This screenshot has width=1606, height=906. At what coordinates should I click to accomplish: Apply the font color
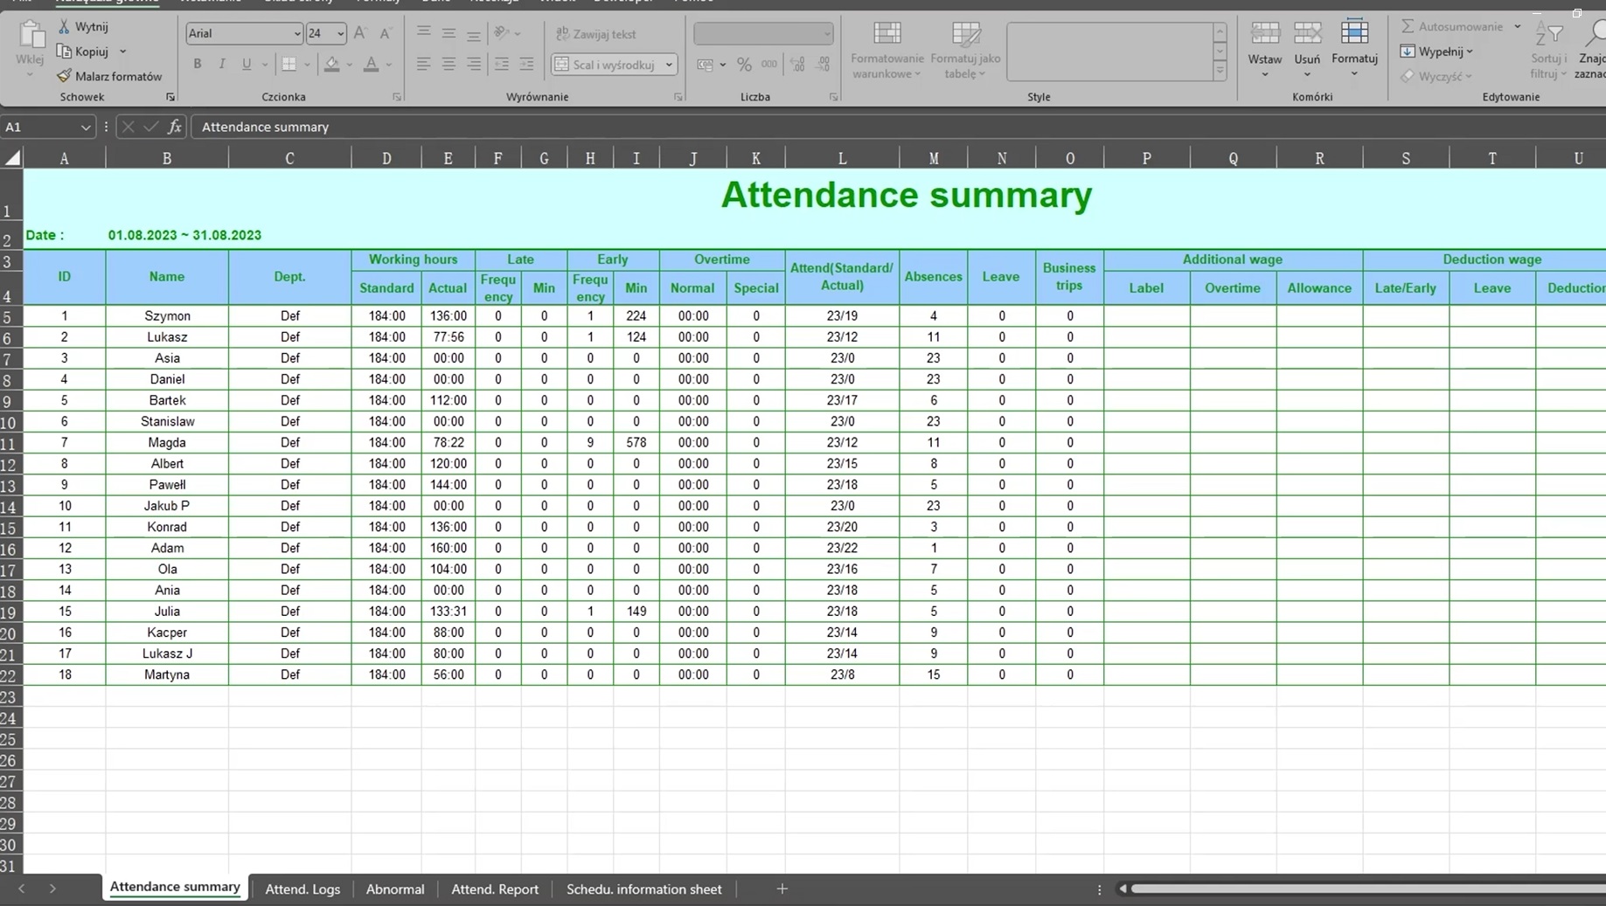click(372, 64)
